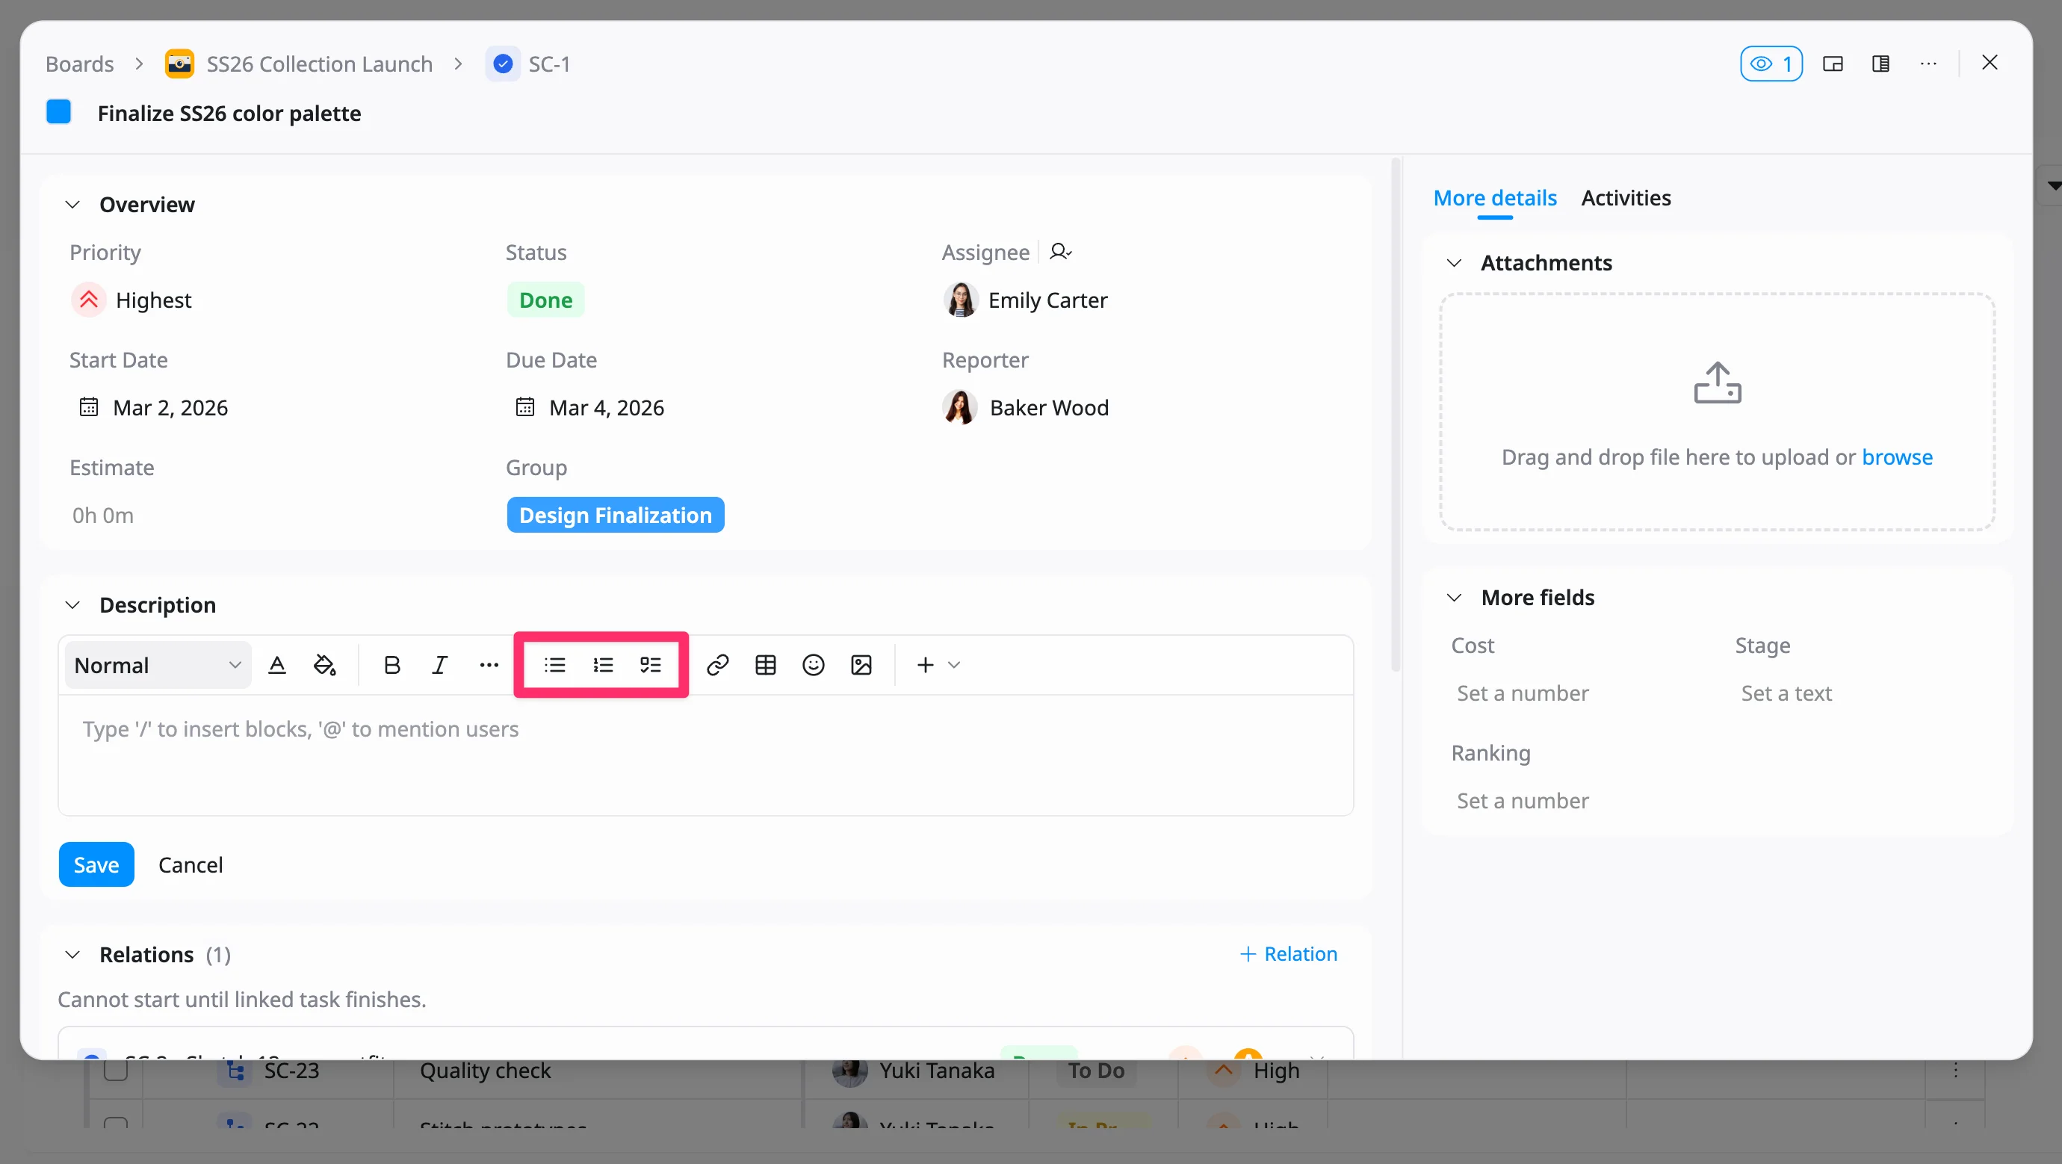Insert a hyperlink
The image size is (2062, 1164).
click(717, 664)
